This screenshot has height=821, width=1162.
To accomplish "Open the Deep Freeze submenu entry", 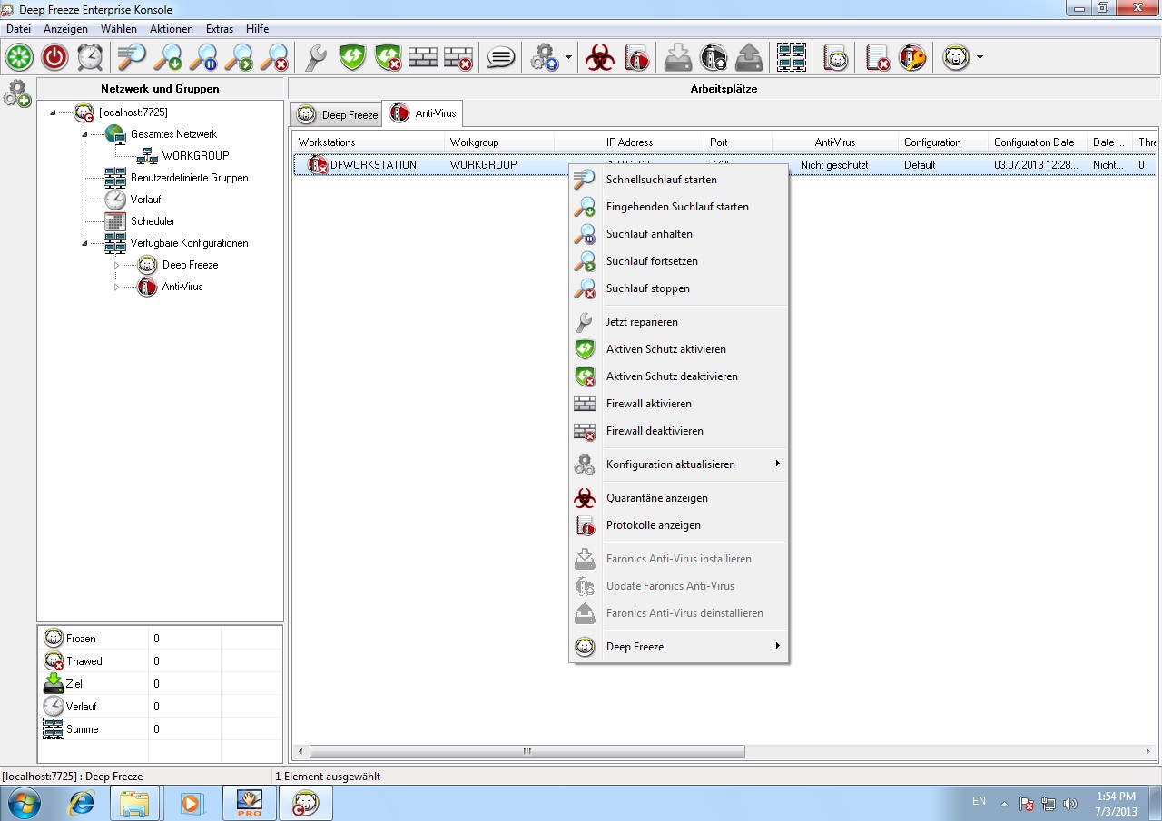I will 678,647.
